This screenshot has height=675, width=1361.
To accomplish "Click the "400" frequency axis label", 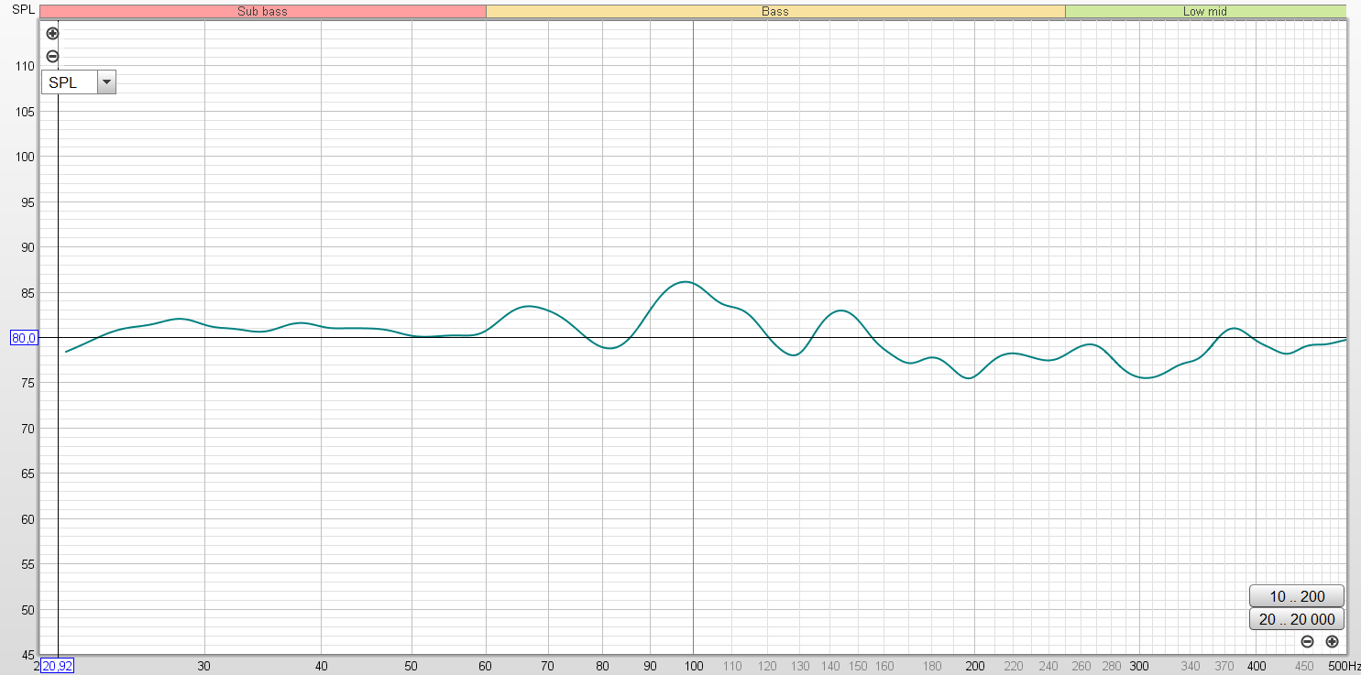I will point(1257,666).
